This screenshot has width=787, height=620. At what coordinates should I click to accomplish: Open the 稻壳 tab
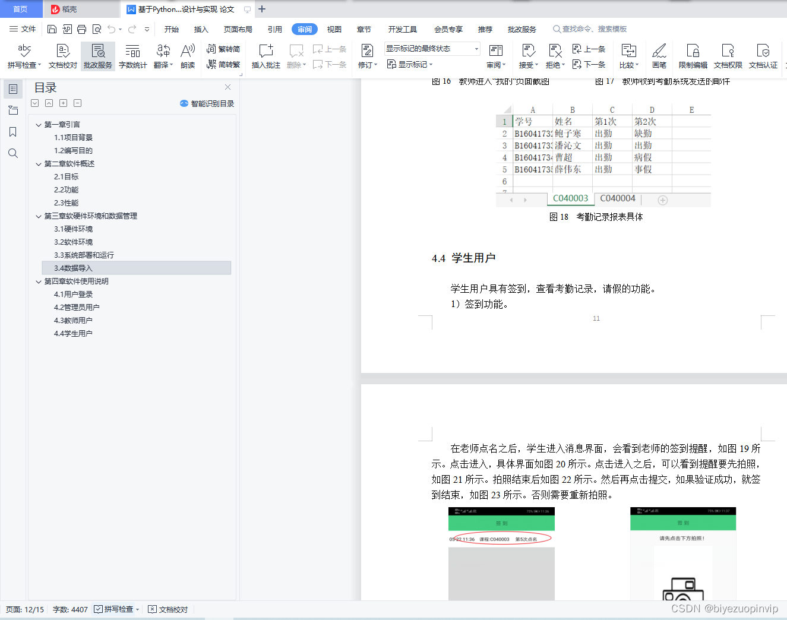click(x=81, y=9)
